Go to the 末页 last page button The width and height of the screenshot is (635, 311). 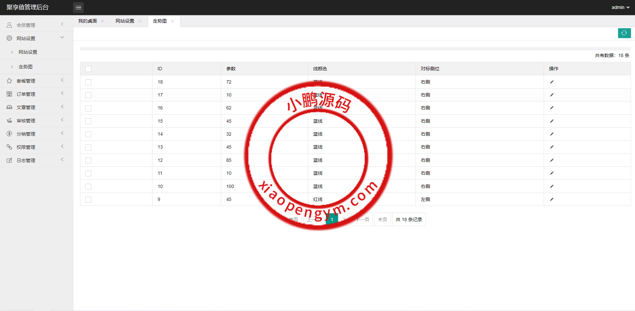[x=382, y=219]
